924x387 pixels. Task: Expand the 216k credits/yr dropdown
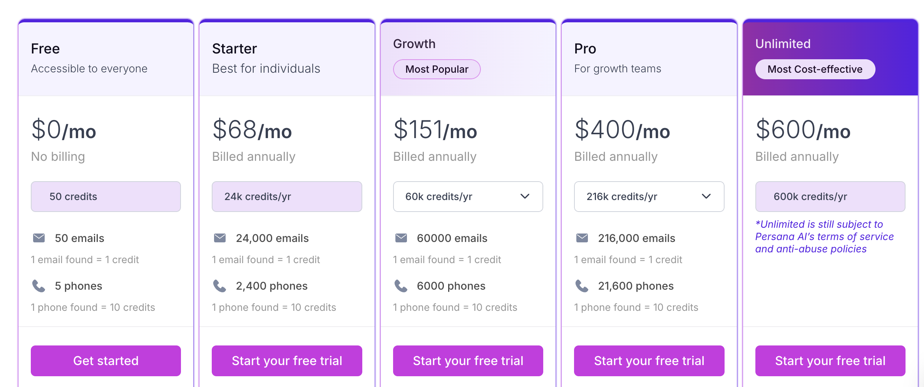click(x=649, y=197)
